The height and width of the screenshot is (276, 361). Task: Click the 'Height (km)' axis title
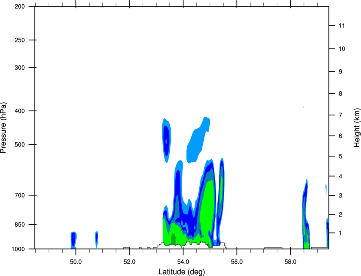(357, 128)
